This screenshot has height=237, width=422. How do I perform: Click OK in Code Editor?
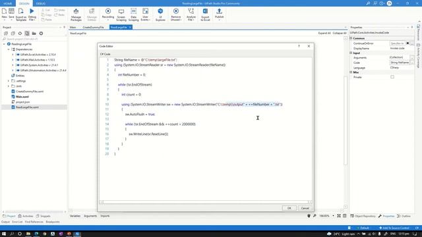(289, 208)
